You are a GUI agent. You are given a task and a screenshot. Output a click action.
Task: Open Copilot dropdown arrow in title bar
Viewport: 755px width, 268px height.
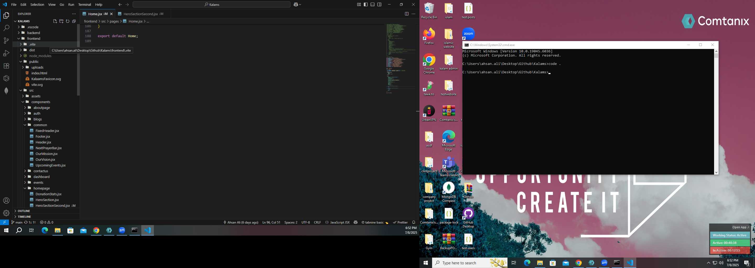click(x=300, y=4)
